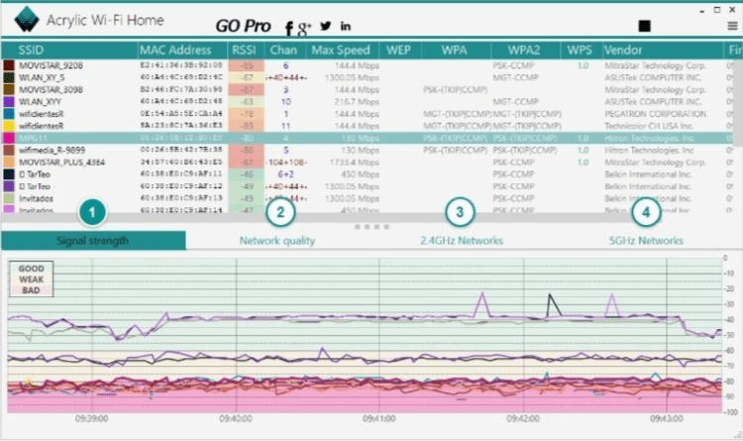743x441 pixels.
Task: Click the purple swatch beside WLAN_XYY
Action: tap(9, 101)
